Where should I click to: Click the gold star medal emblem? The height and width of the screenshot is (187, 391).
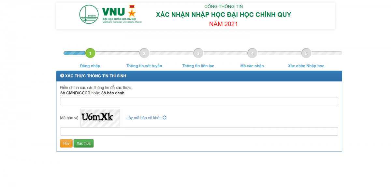point(132,11)
